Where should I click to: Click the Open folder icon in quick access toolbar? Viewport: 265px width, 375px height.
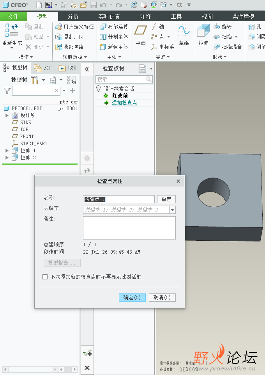point(83,5)
